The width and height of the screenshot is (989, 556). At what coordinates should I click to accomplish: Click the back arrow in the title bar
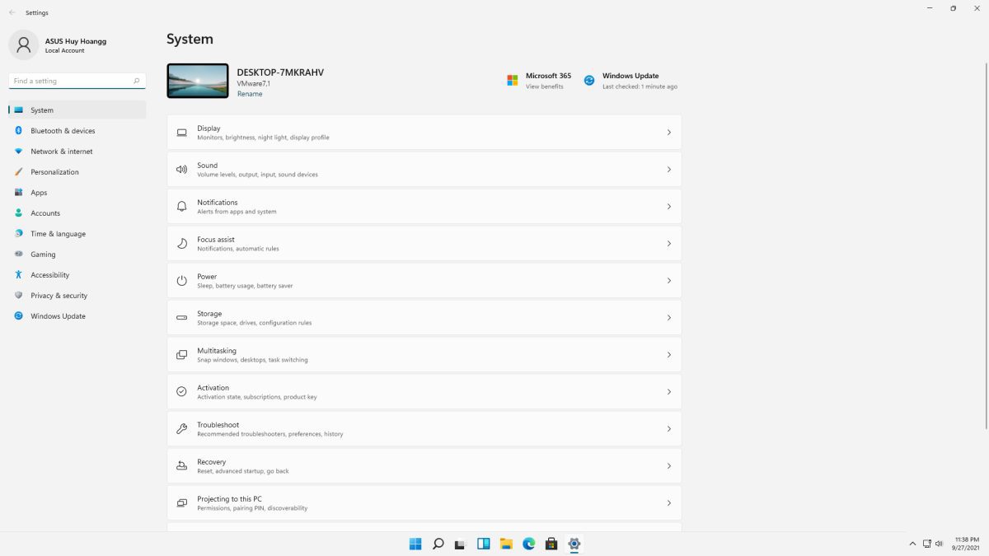tap(12, 12)
